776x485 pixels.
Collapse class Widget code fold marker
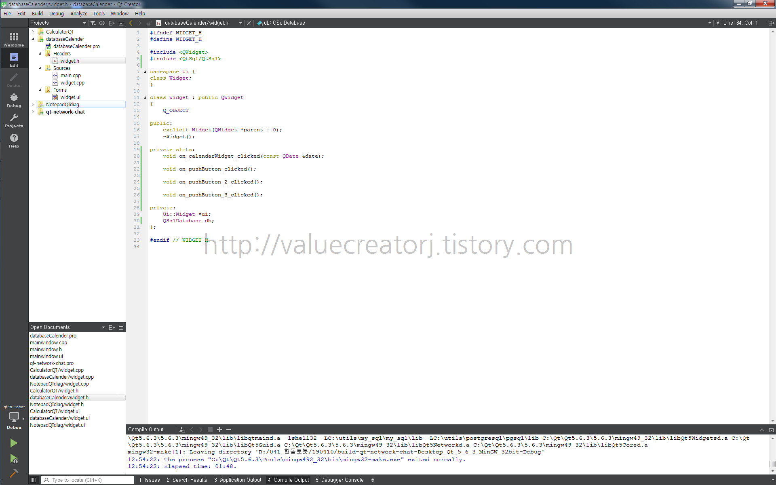[x=145, y=97]
